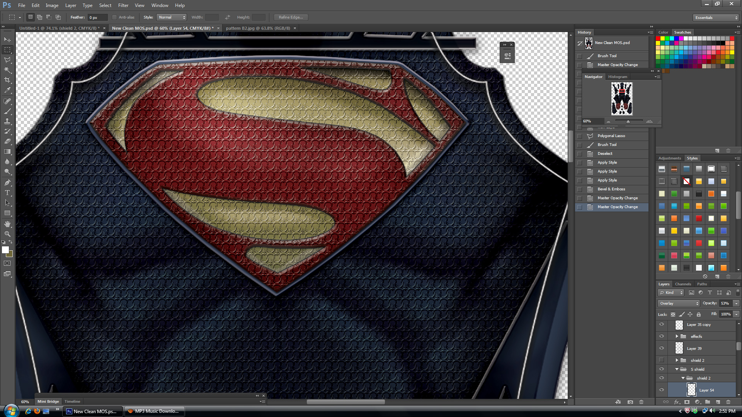Select the Healing Brush tool
The height and width of the screenshot is (417, 742).
point(7,101)
